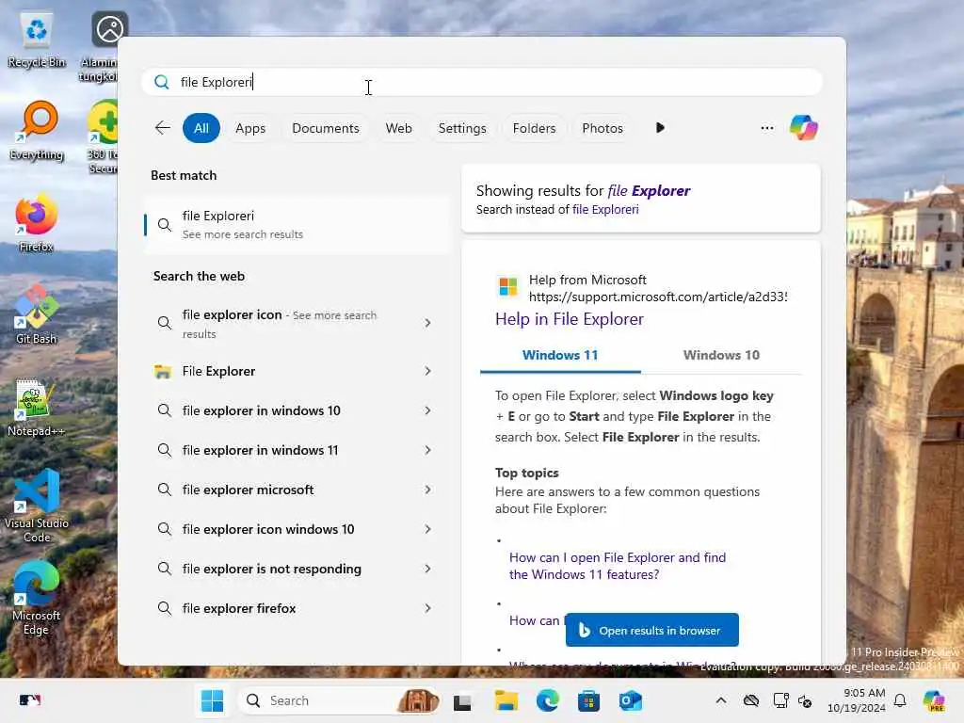Click the cloud sync tray icon
Viewport: 964px width, 723px height.
tap(751, 700)
